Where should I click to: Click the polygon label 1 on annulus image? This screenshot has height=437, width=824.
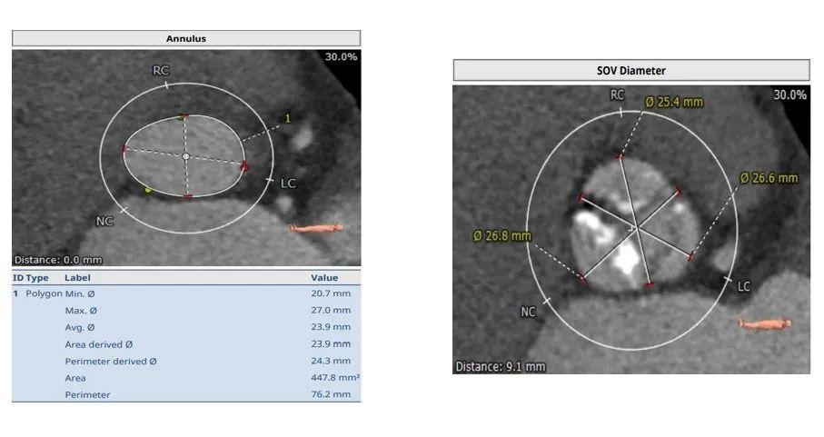(288, 118)
